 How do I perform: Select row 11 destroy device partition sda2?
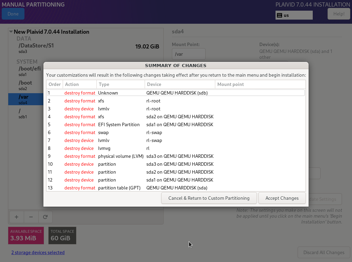point(176,172)
